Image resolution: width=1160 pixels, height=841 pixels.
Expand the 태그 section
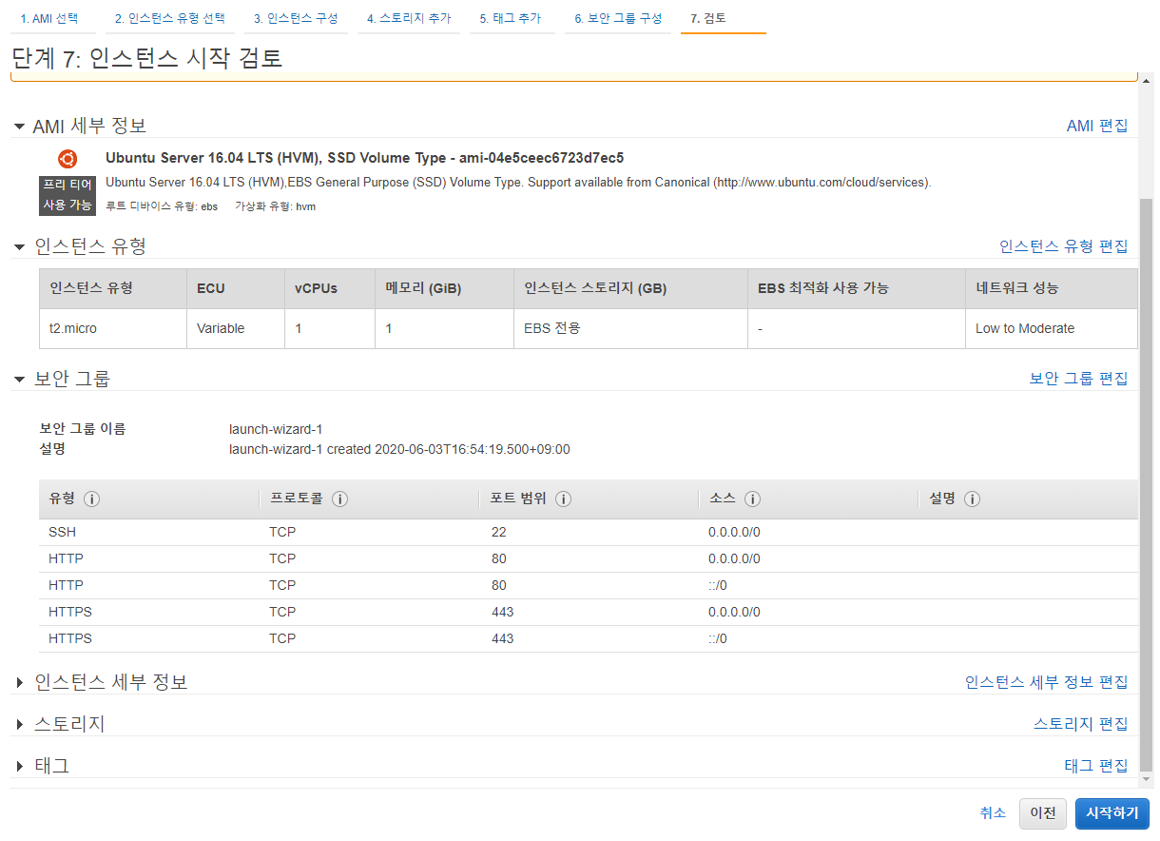[x=19, y=767]
